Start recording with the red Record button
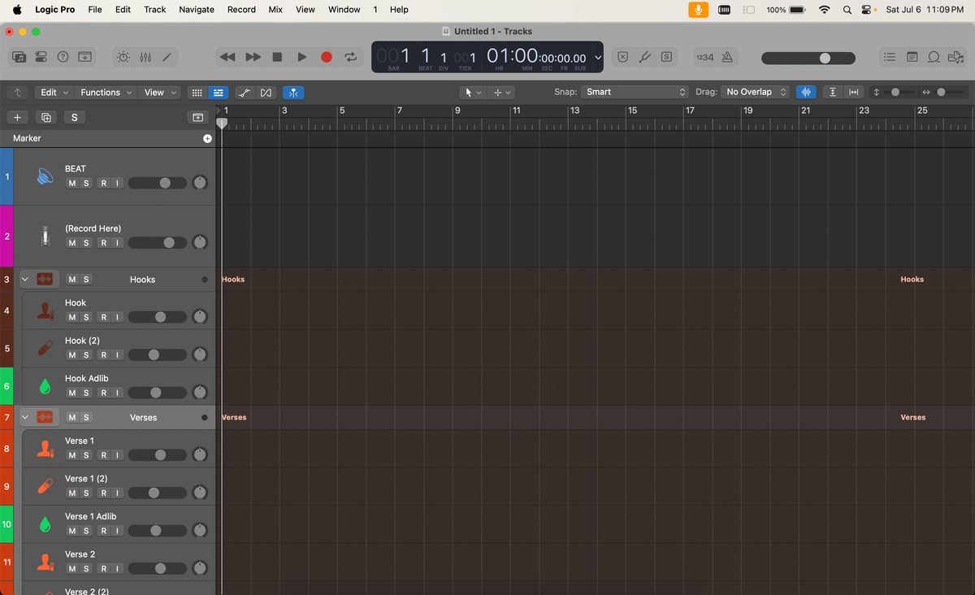Viewport: 975px width, 595px height. pos(327,57)
